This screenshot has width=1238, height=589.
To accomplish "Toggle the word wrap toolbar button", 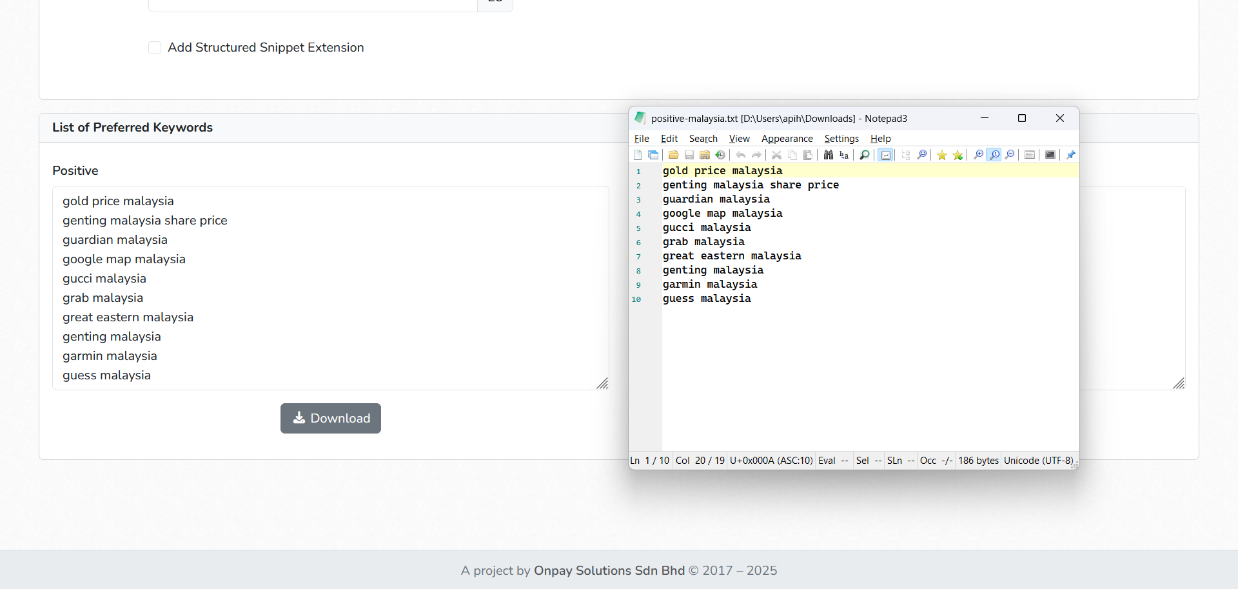I will pos(886,155).
